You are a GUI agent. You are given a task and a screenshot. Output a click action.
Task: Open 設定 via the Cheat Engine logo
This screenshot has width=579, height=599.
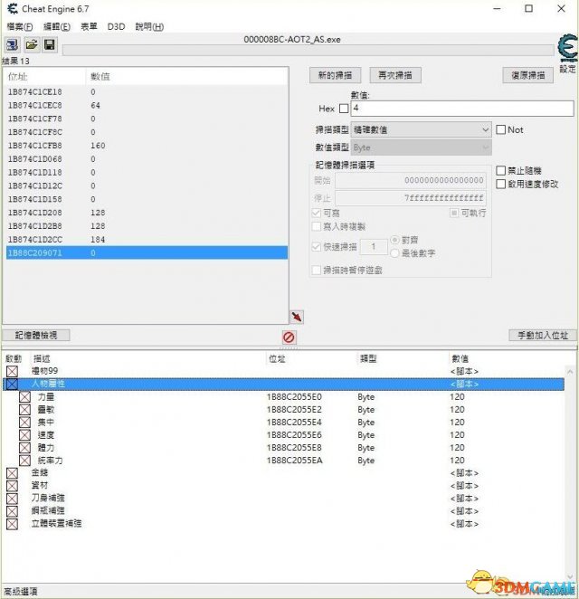[567, 49]
